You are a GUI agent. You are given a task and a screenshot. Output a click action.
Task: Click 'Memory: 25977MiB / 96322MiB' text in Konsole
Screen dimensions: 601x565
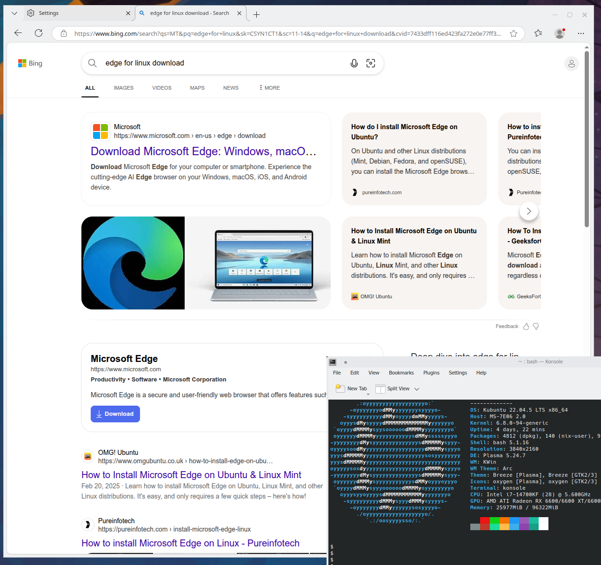point(514,507)
